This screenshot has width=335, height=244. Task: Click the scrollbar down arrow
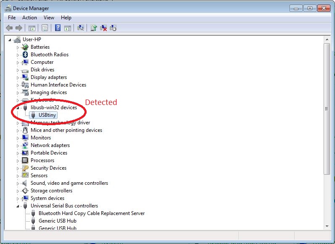tap(327, 226)
